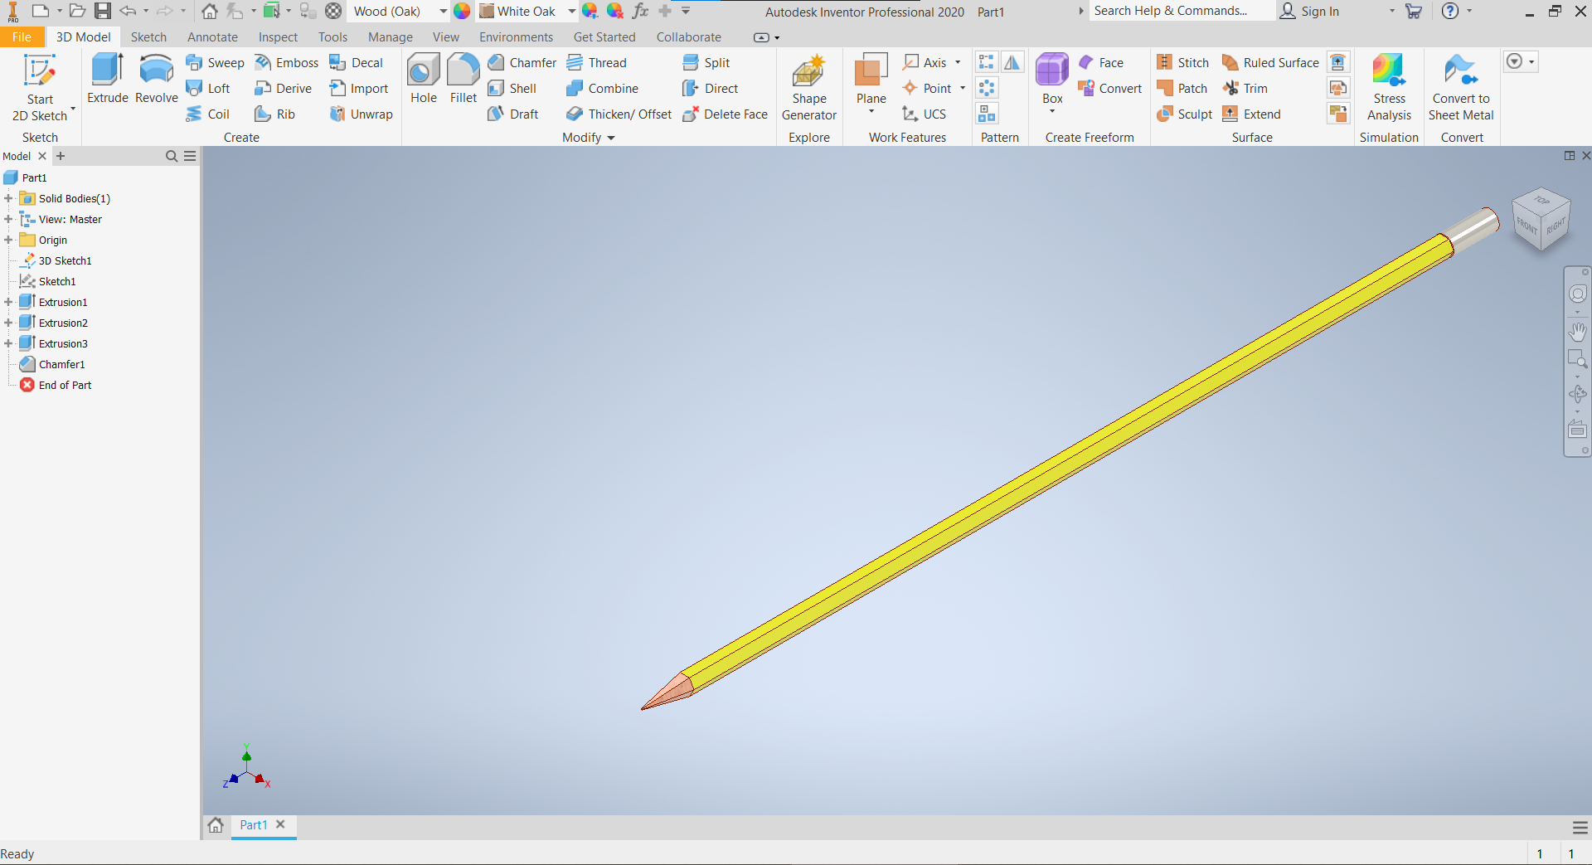Expand the Extrusion3 feature node

pyautogui.click(x=8, y=343)
